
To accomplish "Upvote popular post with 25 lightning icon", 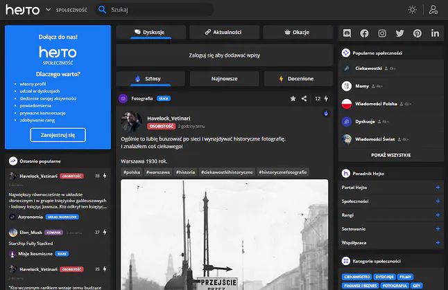I will [x=105, y=269].
